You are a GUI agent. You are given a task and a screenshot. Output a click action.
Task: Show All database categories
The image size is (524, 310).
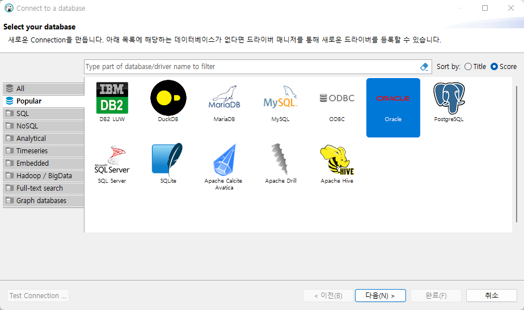click(x=44, y=89)
